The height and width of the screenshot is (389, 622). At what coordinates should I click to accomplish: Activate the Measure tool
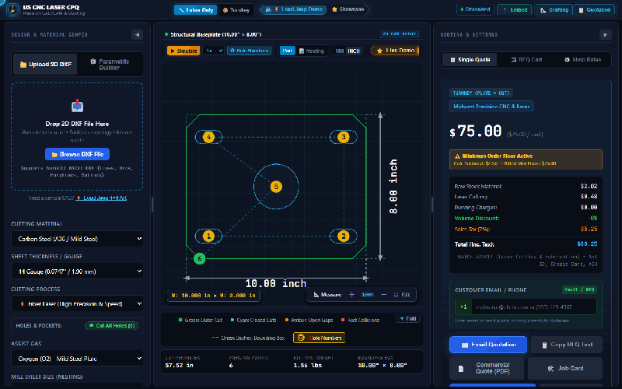[327, 295]
